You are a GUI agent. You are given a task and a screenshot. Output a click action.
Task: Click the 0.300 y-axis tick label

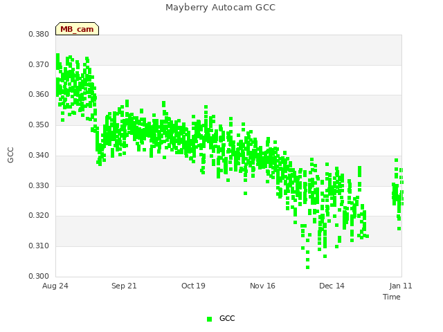(39, 276)
